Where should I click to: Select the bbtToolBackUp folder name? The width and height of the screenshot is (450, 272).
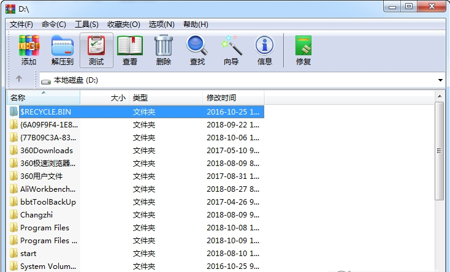[48, 202]
